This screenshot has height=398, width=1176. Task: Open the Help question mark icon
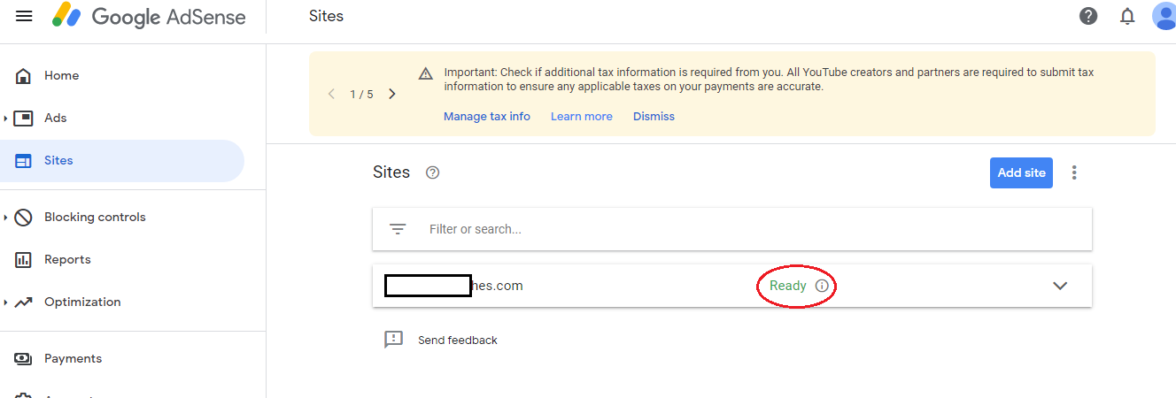pyautogui.click(x=1088, y=16)
